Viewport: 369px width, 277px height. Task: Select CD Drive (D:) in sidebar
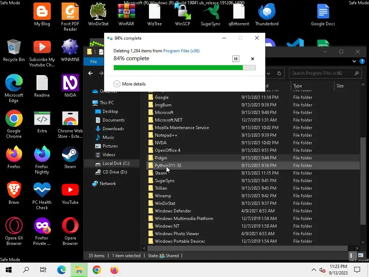115,172
